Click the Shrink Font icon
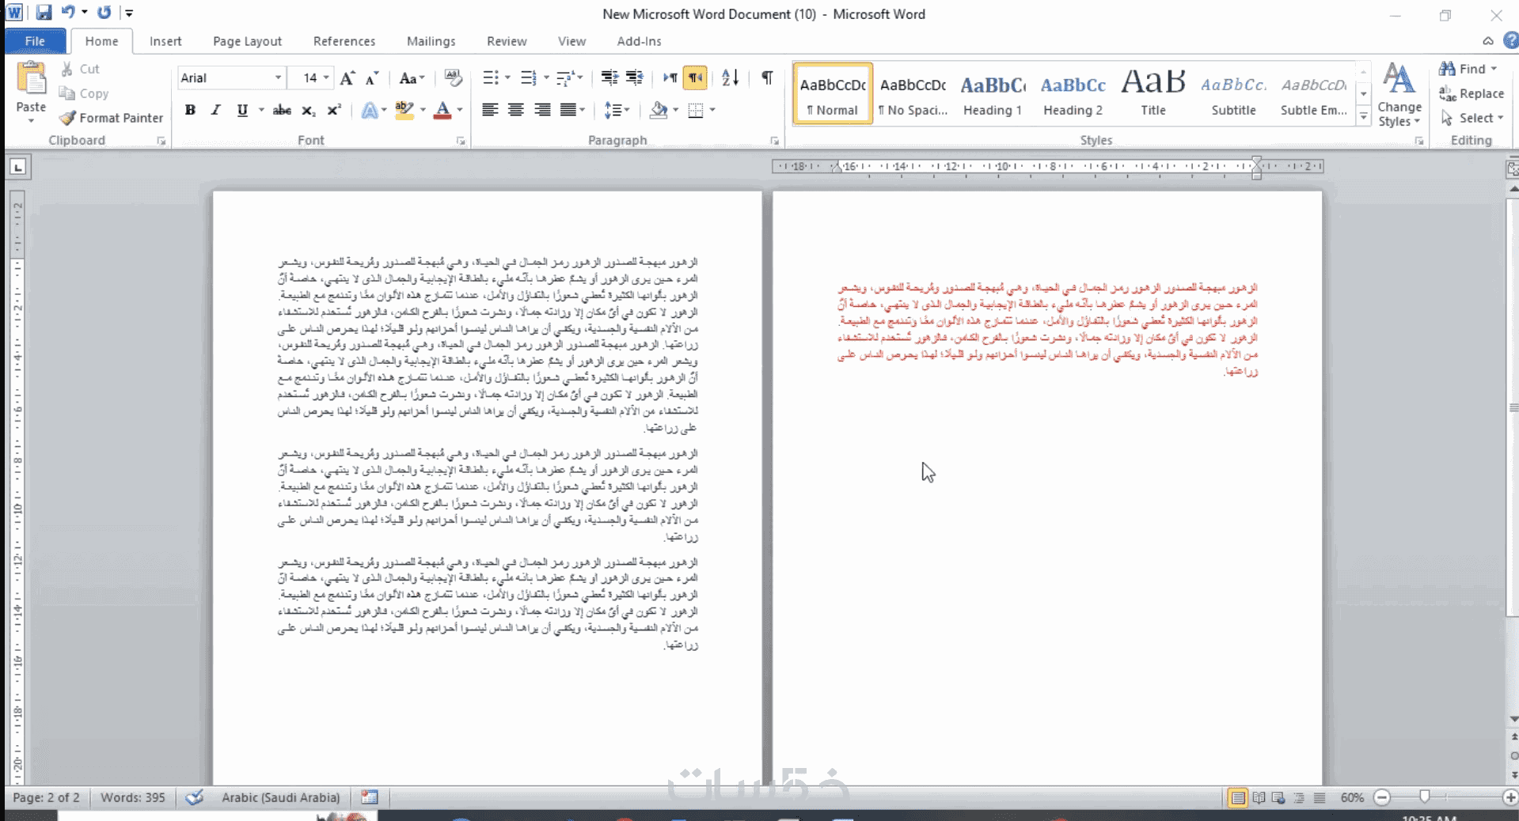The image size is (1519, 821). (x=372, y=78)
